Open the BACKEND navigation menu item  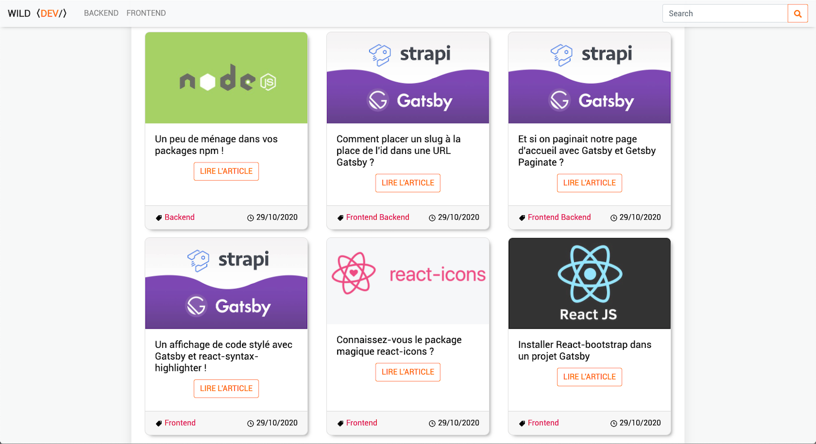101,13
